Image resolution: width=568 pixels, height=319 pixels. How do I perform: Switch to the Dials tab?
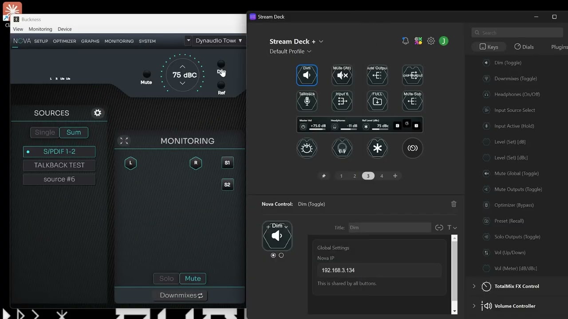pyautogui.click(x=524, y=47)
